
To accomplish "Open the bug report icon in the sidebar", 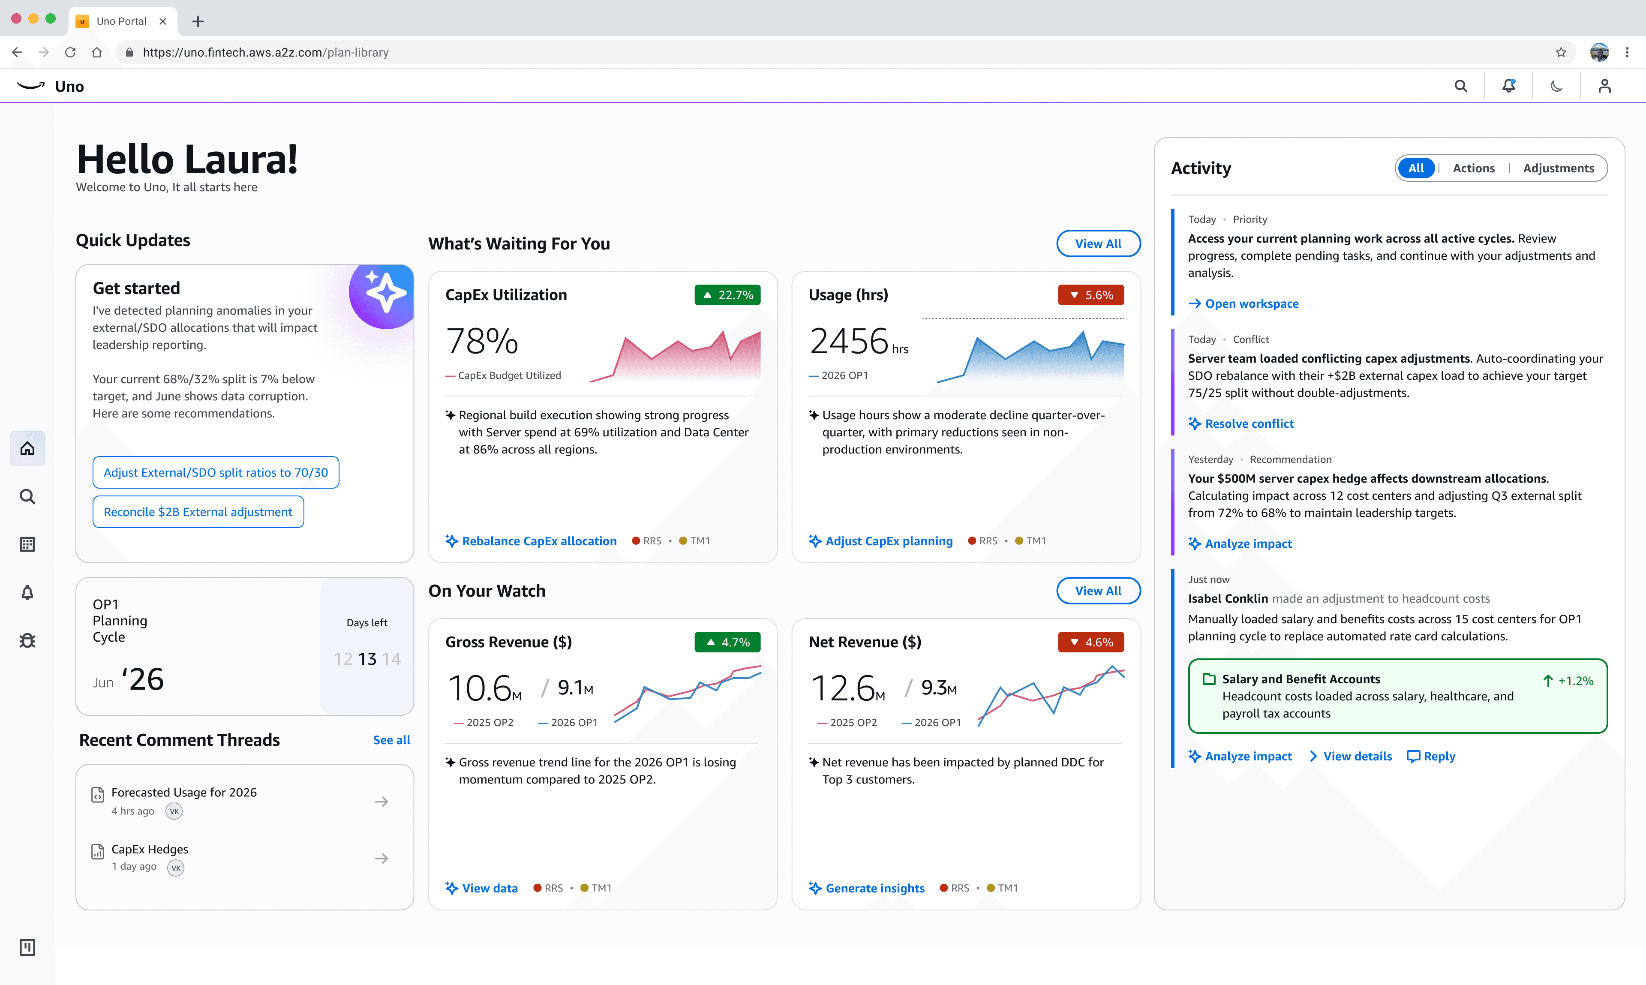I will tap(27, 640).
